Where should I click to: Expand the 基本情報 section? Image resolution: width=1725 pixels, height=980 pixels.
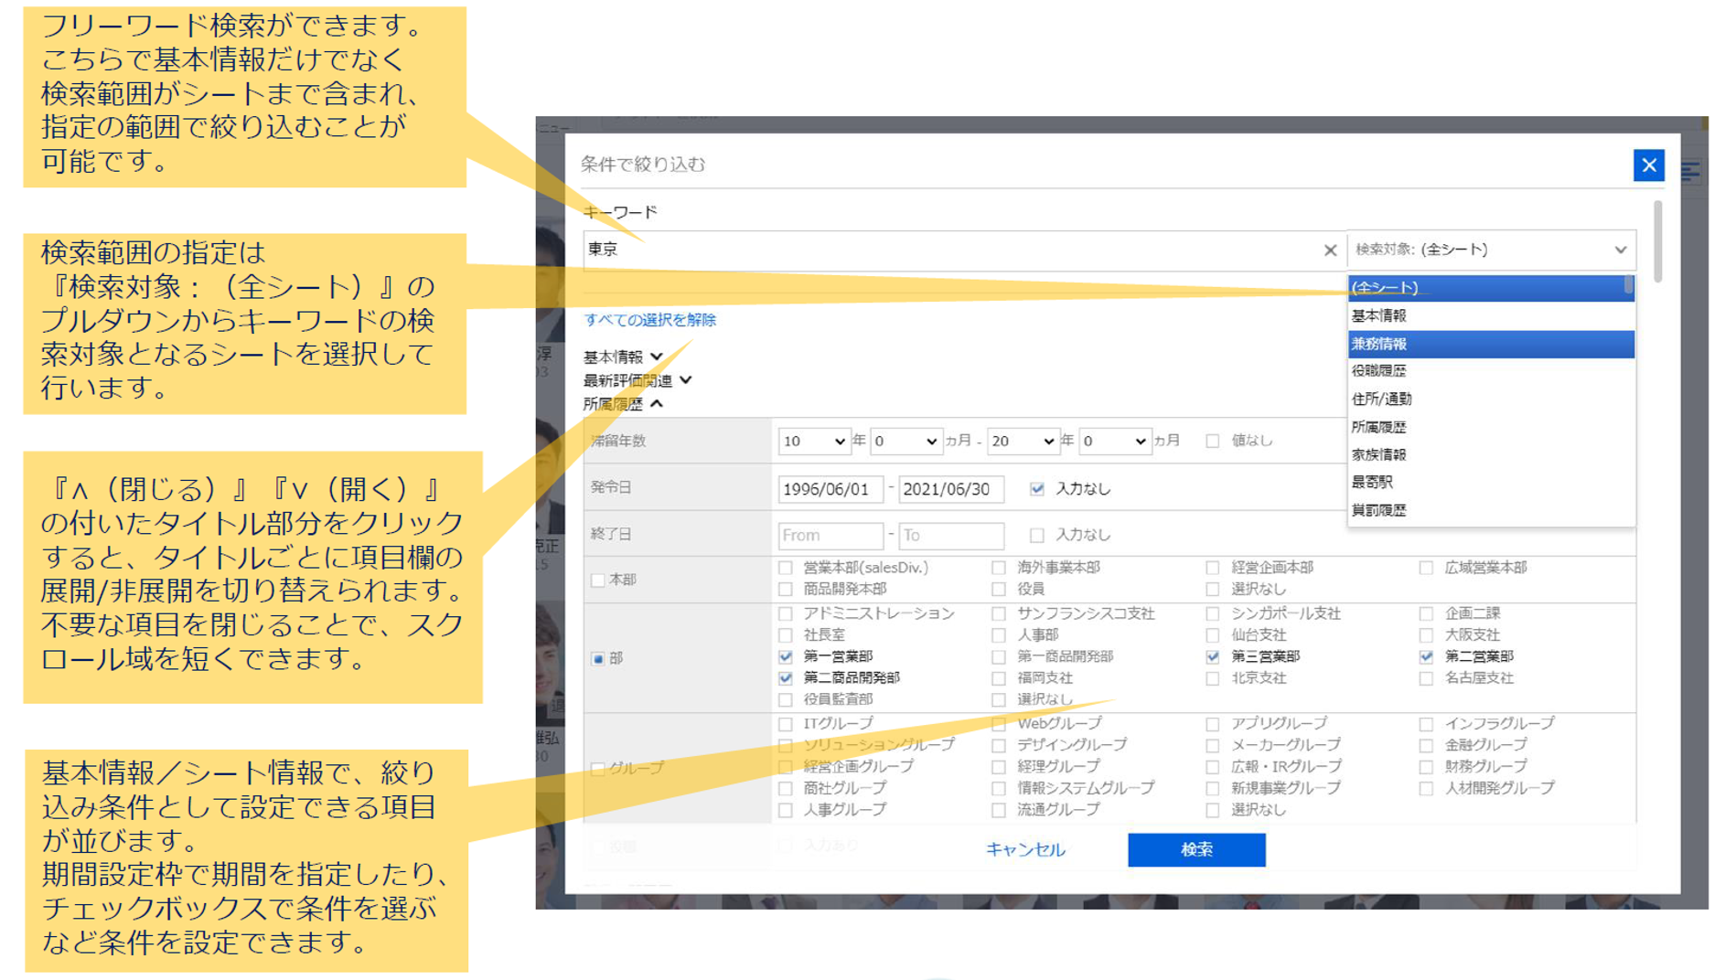point(623,357)
